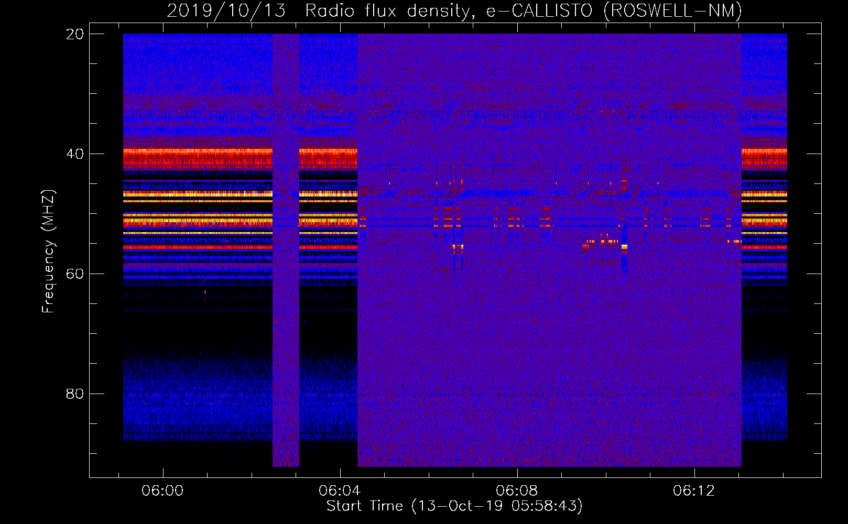Click the 60 frequency tick label
This screenshot has height=524, width=848.
[x=75, y=274]
